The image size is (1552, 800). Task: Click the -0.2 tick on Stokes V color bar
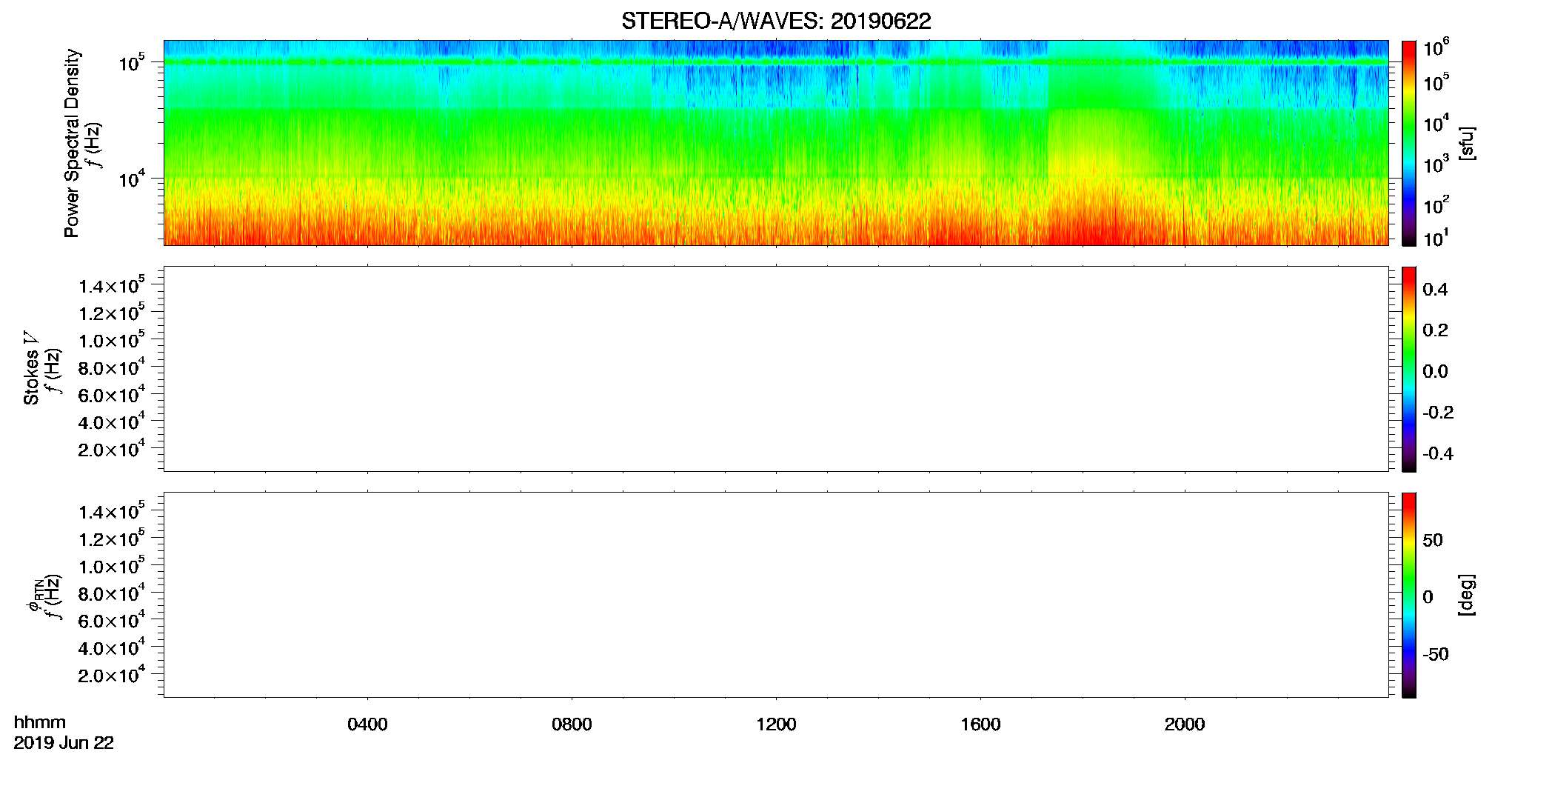pyautogui.click(x=1438, y=413)
